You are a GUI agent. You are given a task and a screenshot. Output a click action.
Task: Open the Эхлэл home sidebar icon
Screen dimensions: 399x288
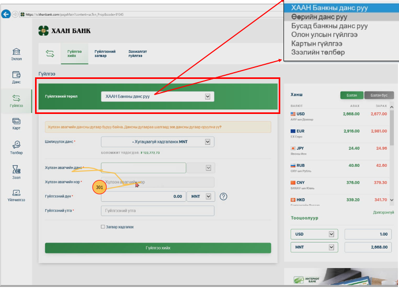16,54
